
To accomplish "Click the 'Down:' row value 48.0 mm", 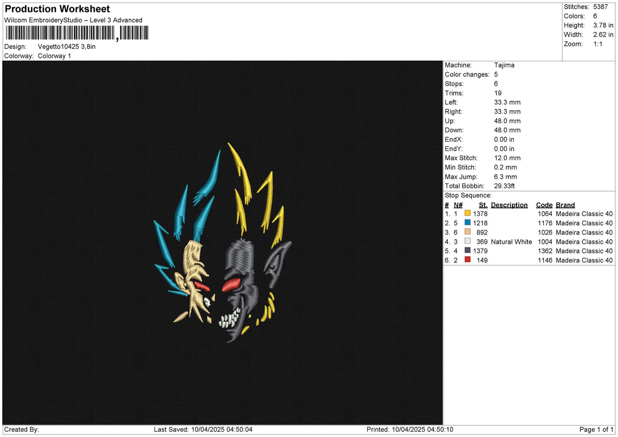I will click(507, 130).
